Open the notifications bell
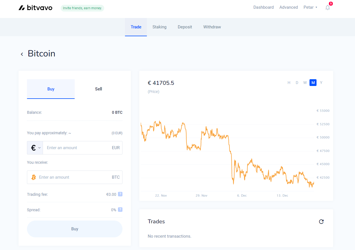Screen dimensions: 355x250 click(327, 8)
